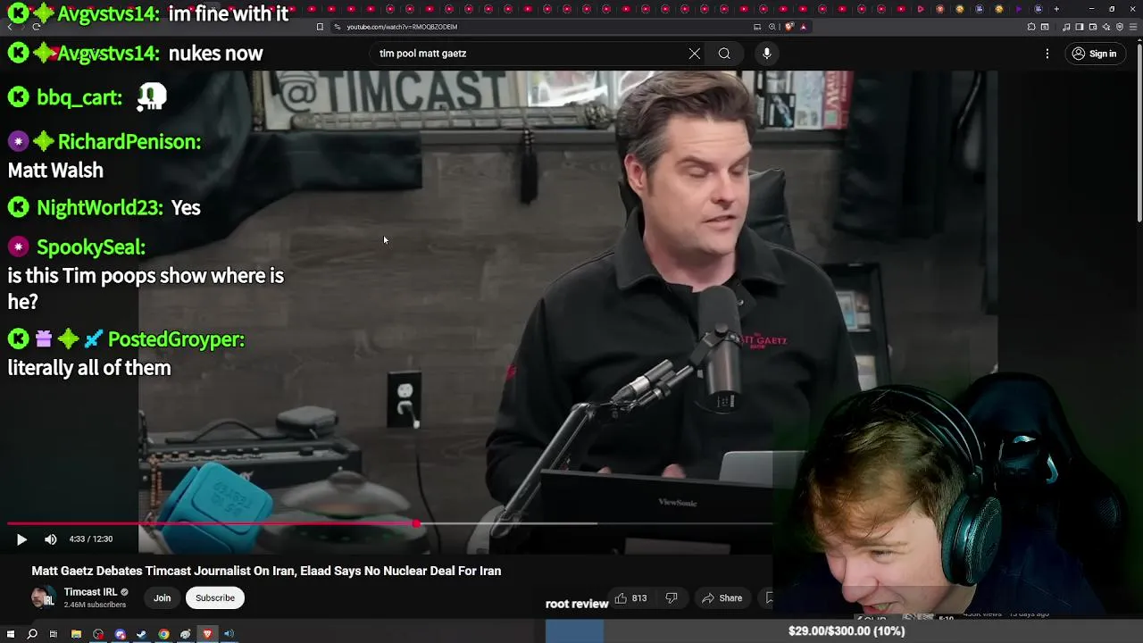Click the NightWorld23 chat username
1143x643 pixels.
pos(100,208)
